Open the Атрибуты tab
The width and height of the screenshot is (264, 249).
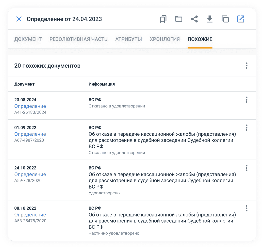click(128, 39)
